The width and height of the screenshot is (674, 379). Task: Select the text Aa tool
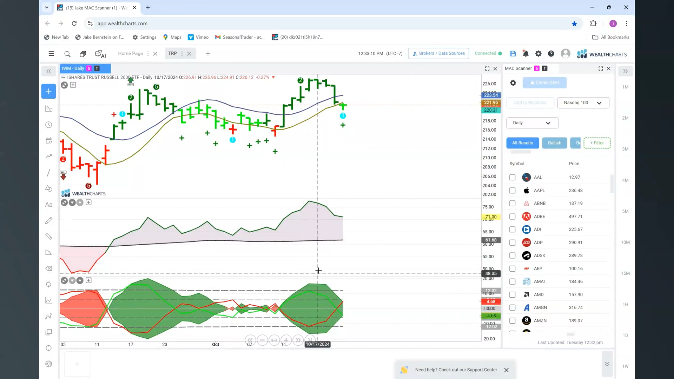coord(49,205)
